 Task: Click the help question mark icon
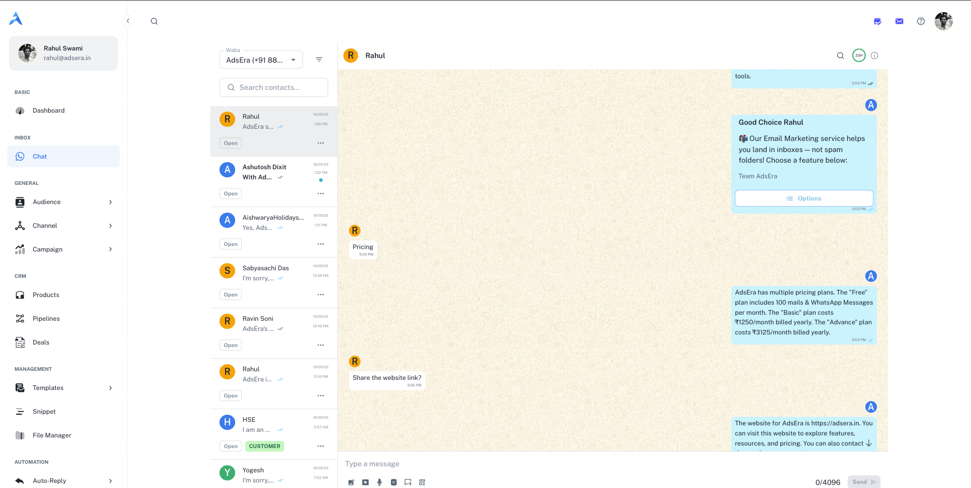point(921,21)
